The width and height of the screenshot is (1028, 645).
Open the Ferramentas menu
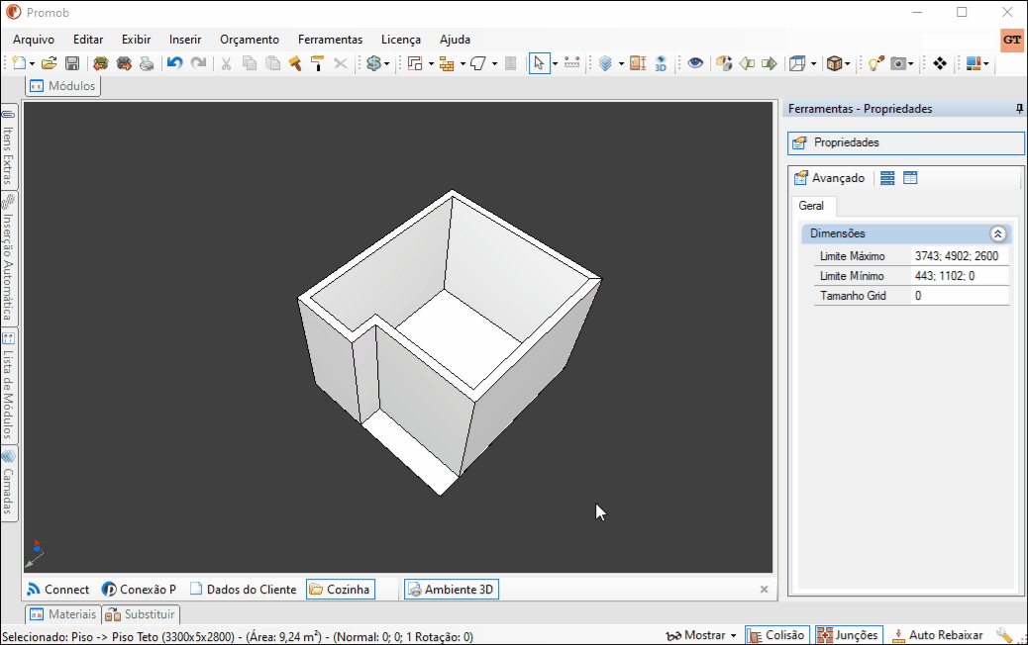click(330, 40)
